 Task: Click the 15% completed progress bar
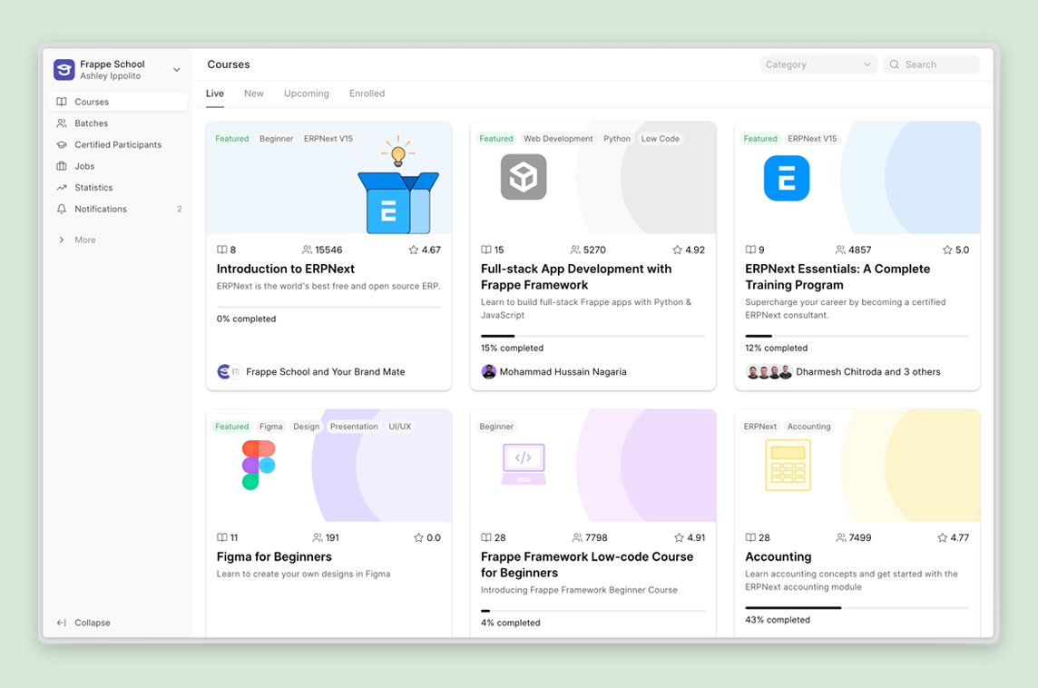[592, 337]
